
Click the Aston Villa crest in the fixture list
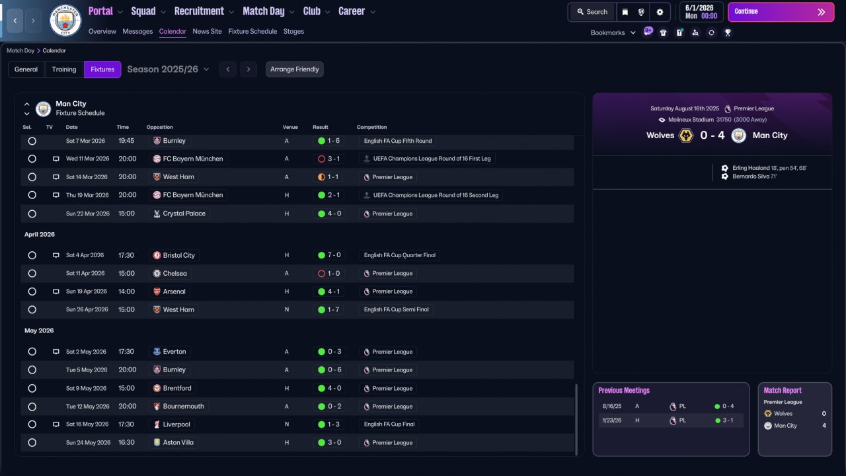(x=157, y=442)
